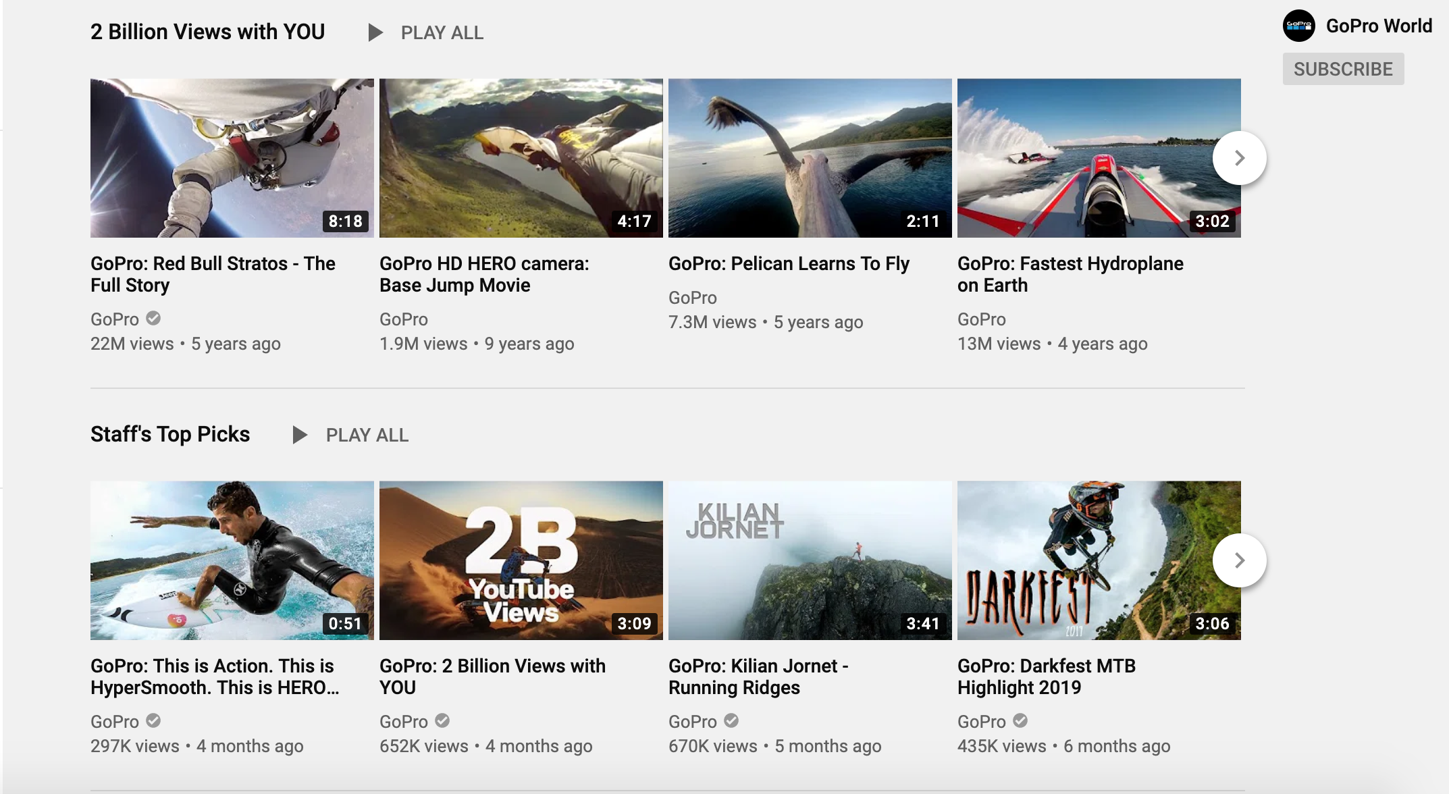The image size is (1449, 794).
Task: Click verified badge under Red Bull Stratos video
Action: point(153,318)
